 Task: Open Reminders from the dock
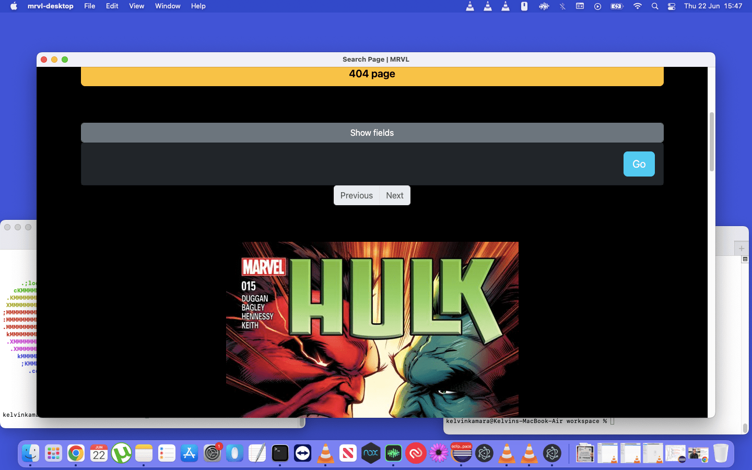(x=167, y=453)
